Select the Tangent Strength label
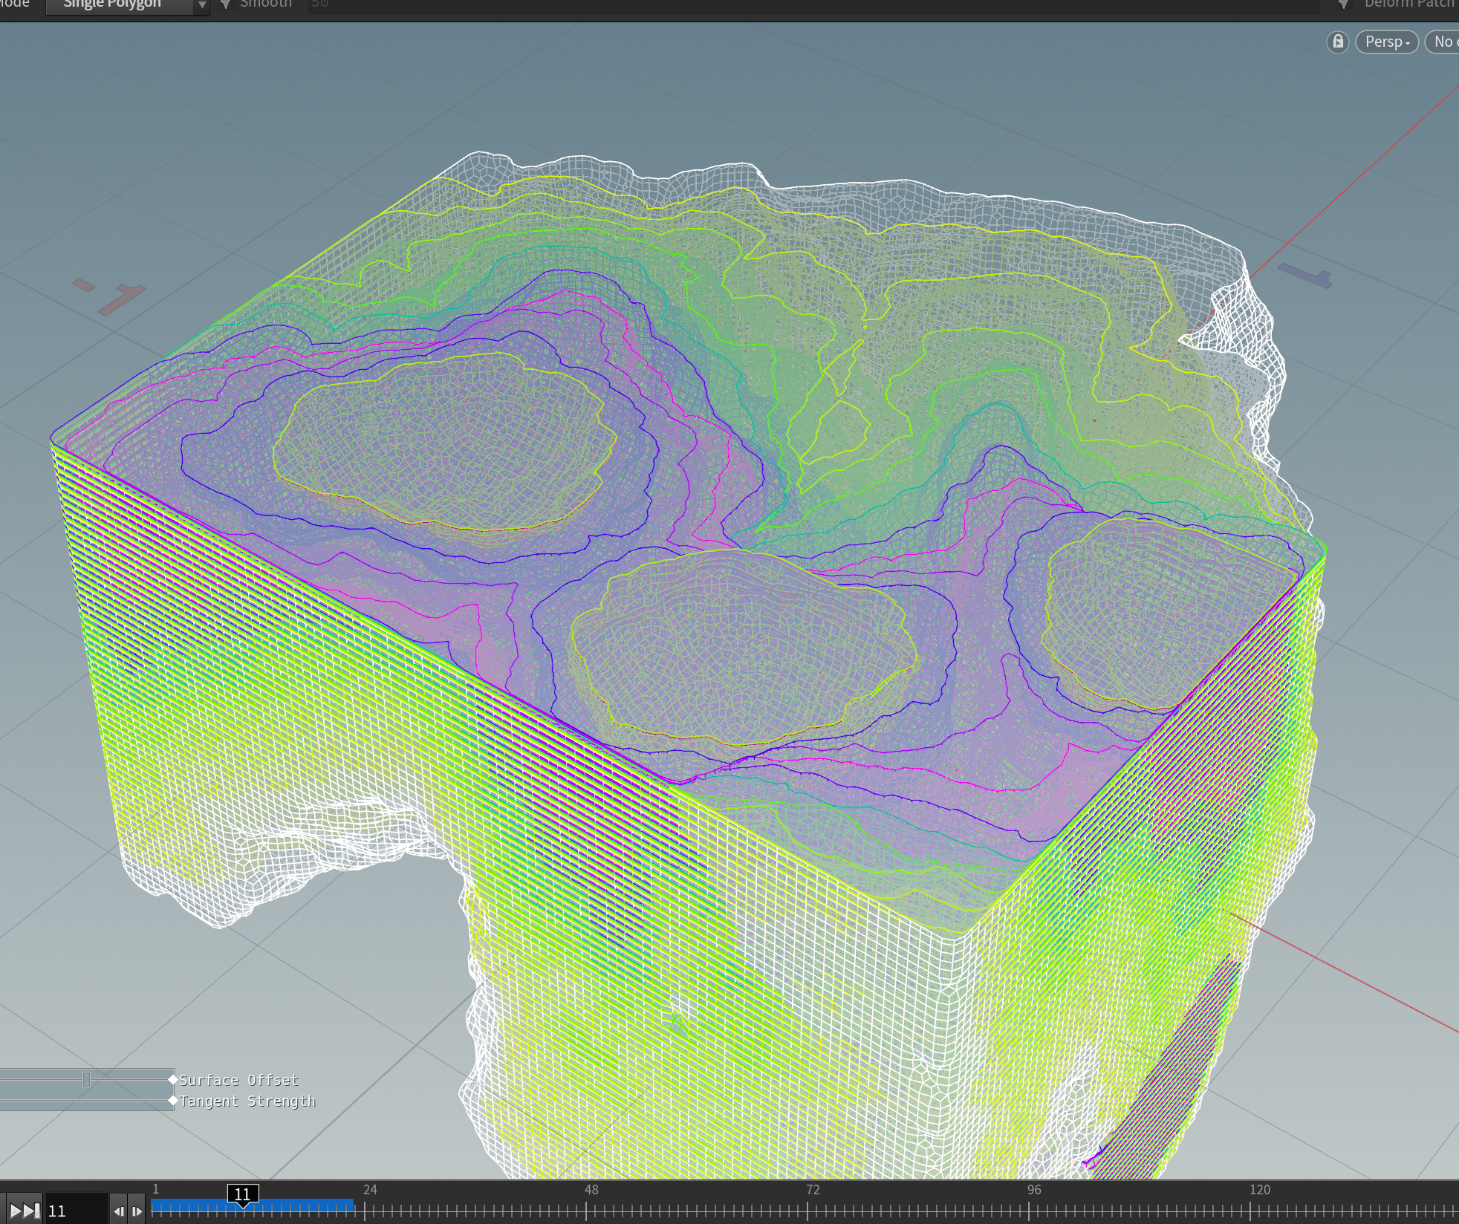Image resolution: width=1459 pixels, height=1224 pixels. 247,1101
